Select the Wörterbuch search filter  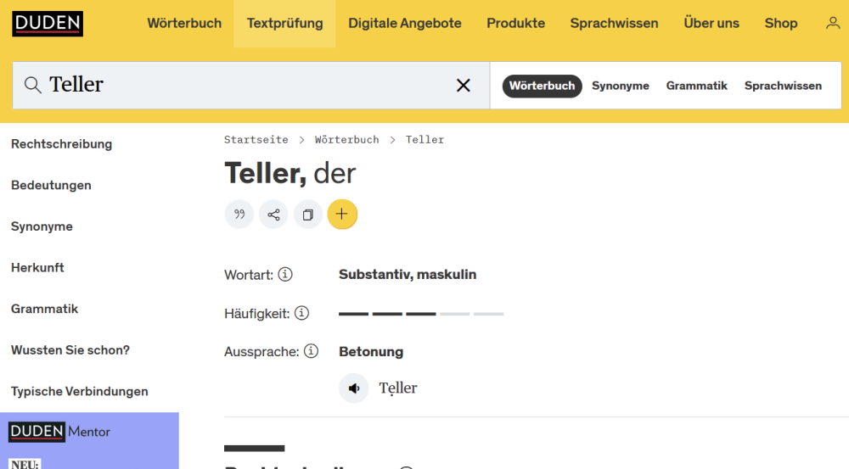coord(542,86)
